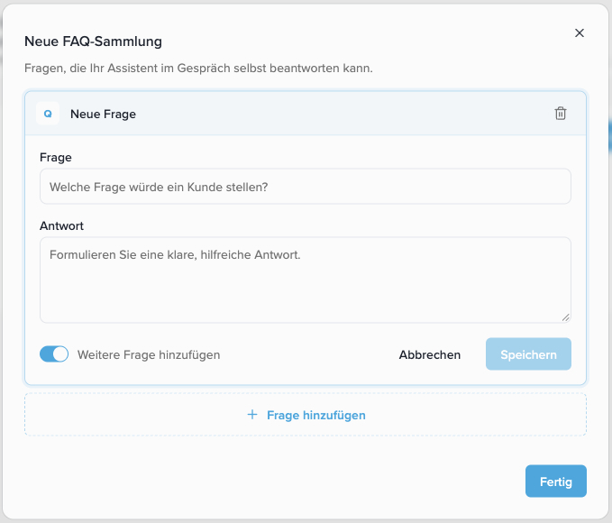This screenshot has width=612, height=523.
Task: Click the Antwort field label
Action: [x=61, y=225]
